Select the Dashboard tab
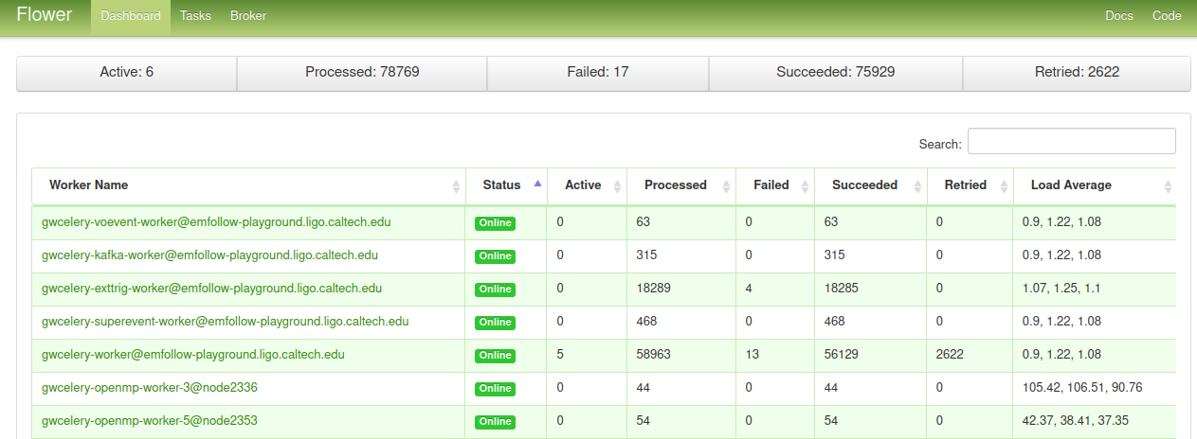The width and height of the screenshot is (1197, 439). click(131, 16)
